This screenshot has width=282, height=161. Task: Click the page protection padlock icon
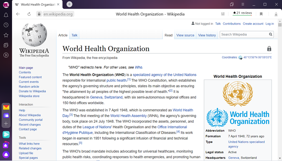click(269, 49)
